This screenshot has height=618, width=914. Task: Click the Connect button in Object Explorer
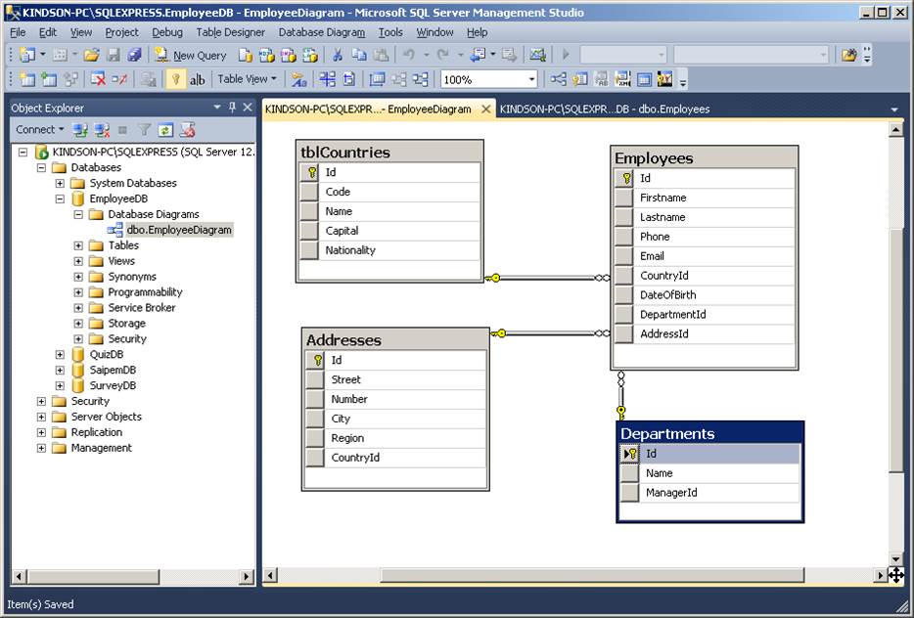point(35,128)
